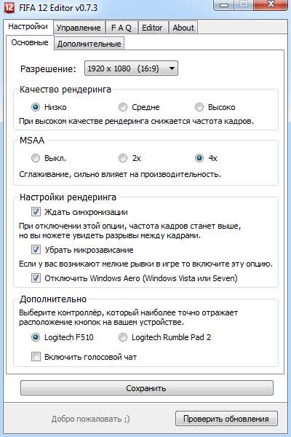Viewport: 291px width, 437px height.
Task: Toggle the Убрать микрозависание checkbox
Action: [36, 249]
